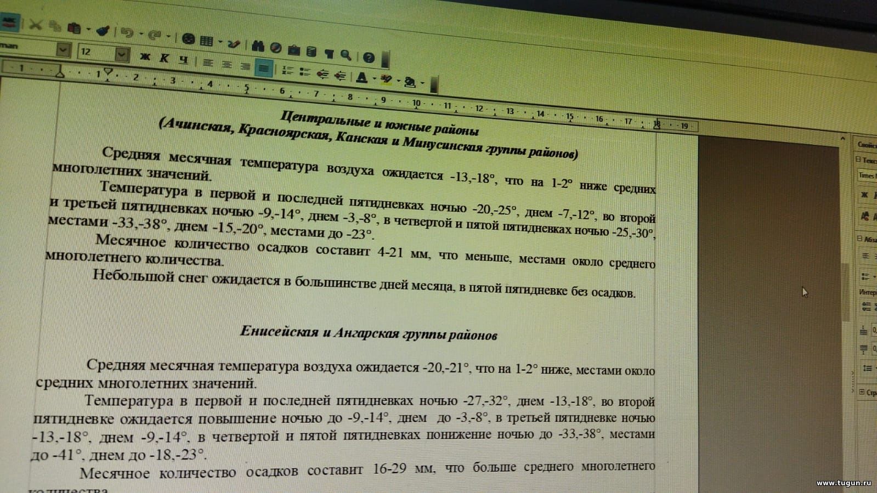Align paragraph left
This screenshot has height=493, width=877.
(x=207, y=63)
